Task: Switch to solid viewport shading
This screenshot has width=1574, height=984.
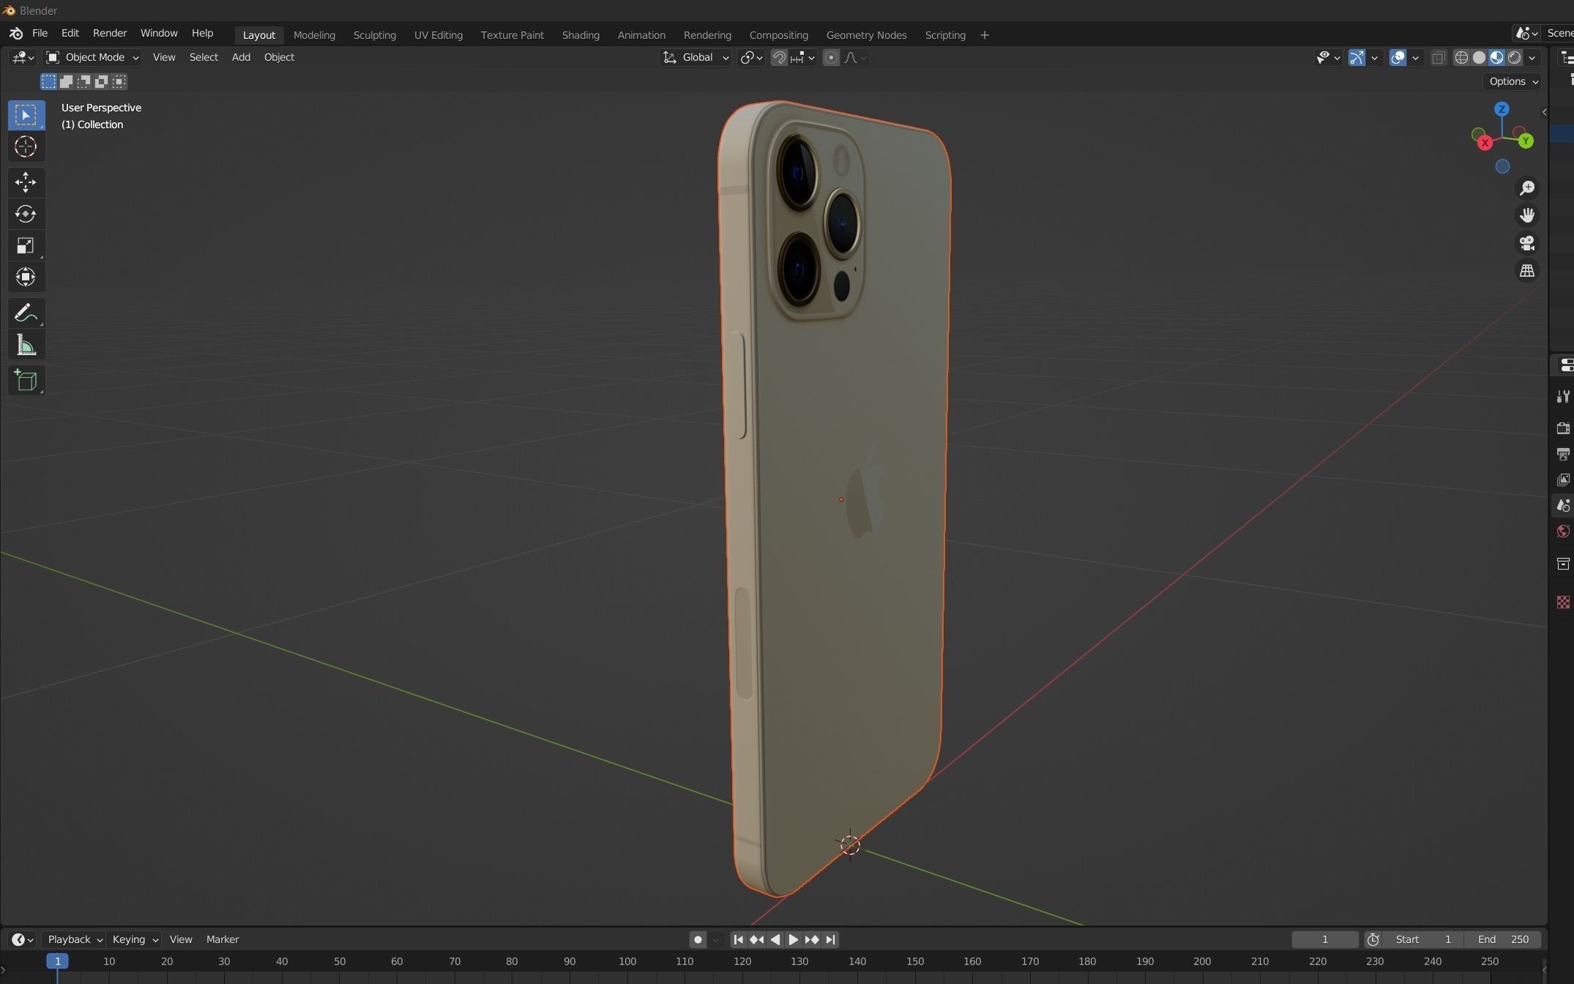Action: [1479, 57]
